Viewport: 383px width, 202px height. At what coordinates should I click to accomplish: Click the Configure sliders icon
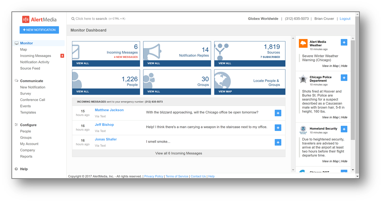click(16, 125)
